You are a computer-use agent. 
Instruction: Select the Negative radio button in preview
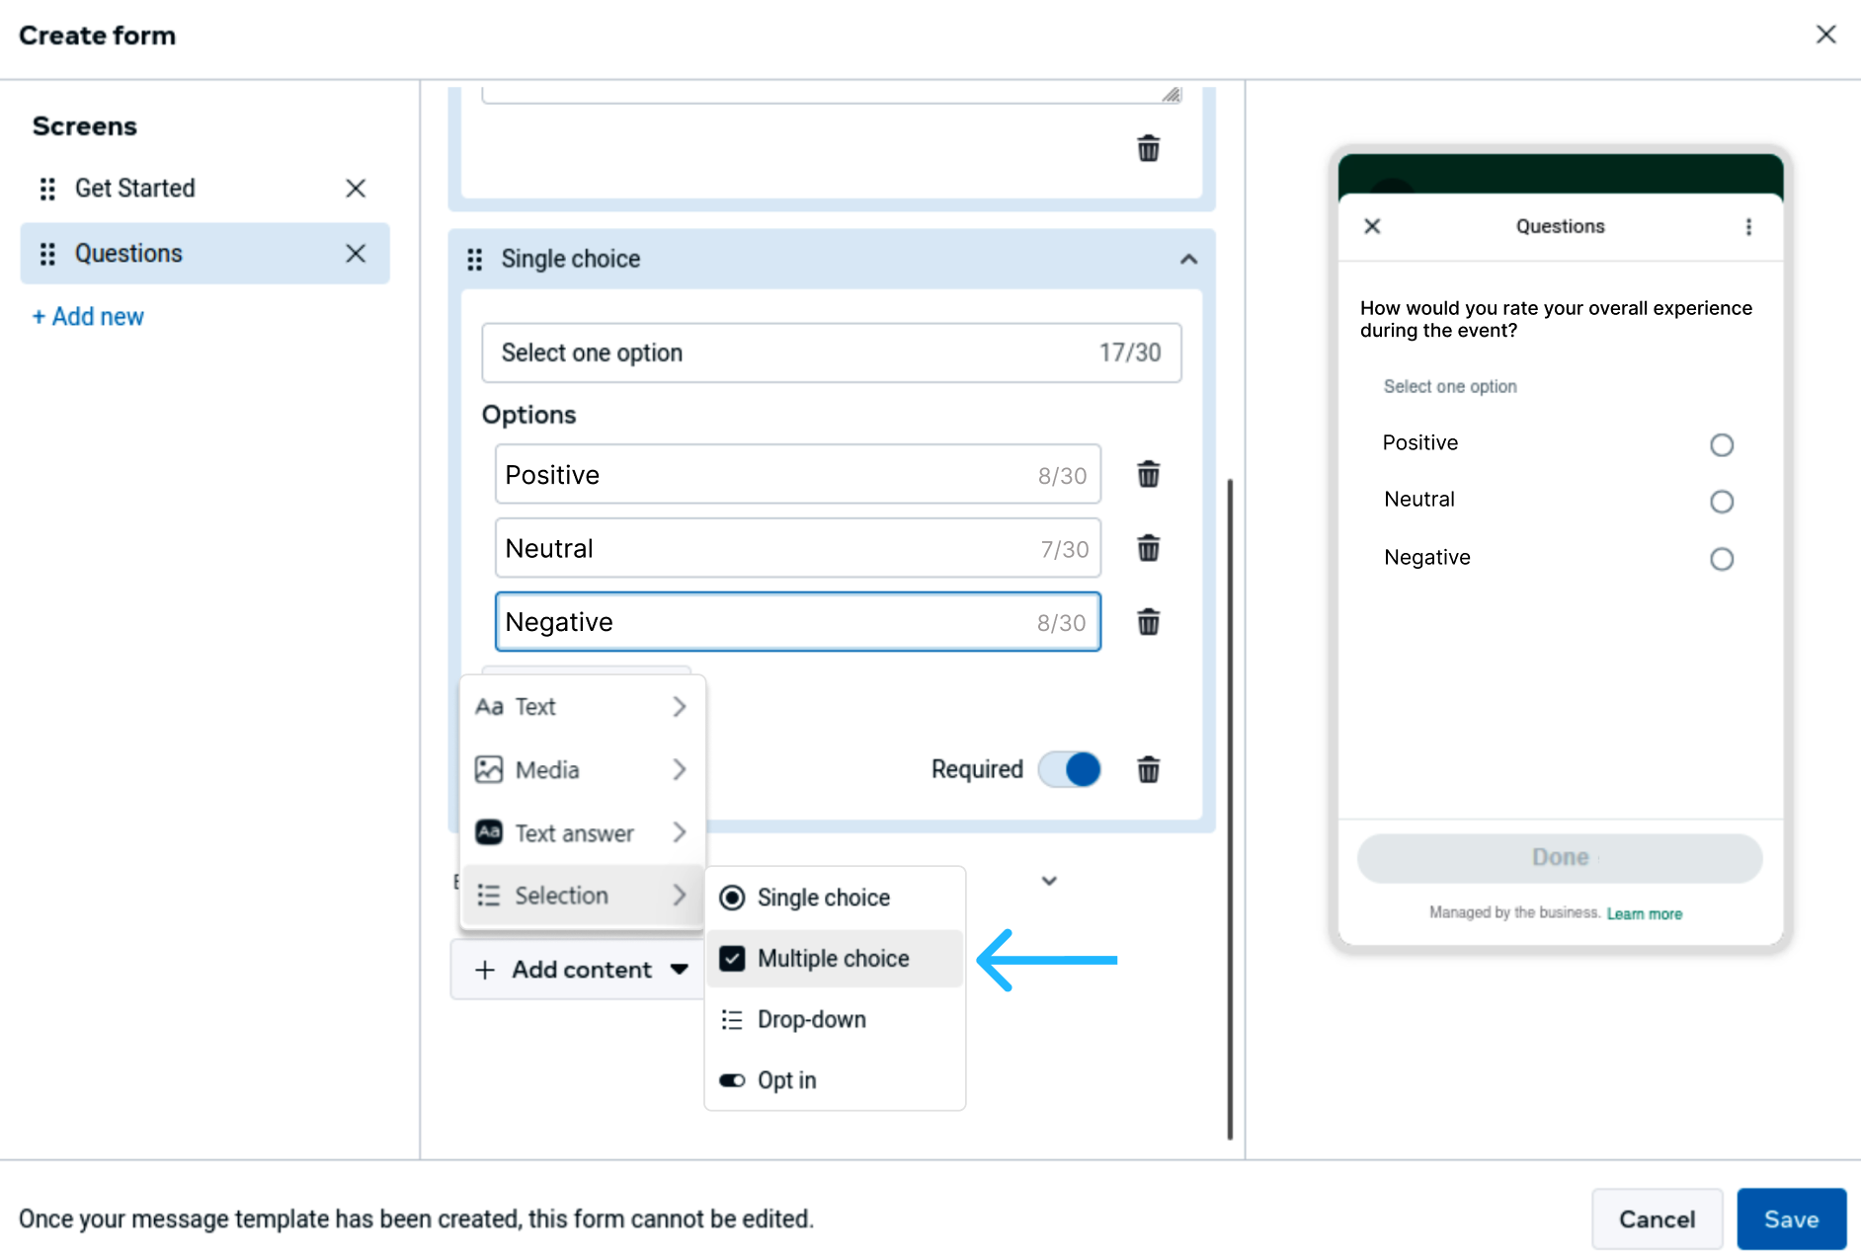(x=1722, y=559)
